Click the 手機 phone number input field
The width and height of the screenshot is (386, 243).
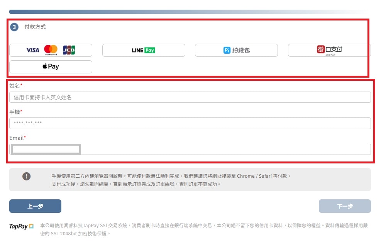coord(190,123)
